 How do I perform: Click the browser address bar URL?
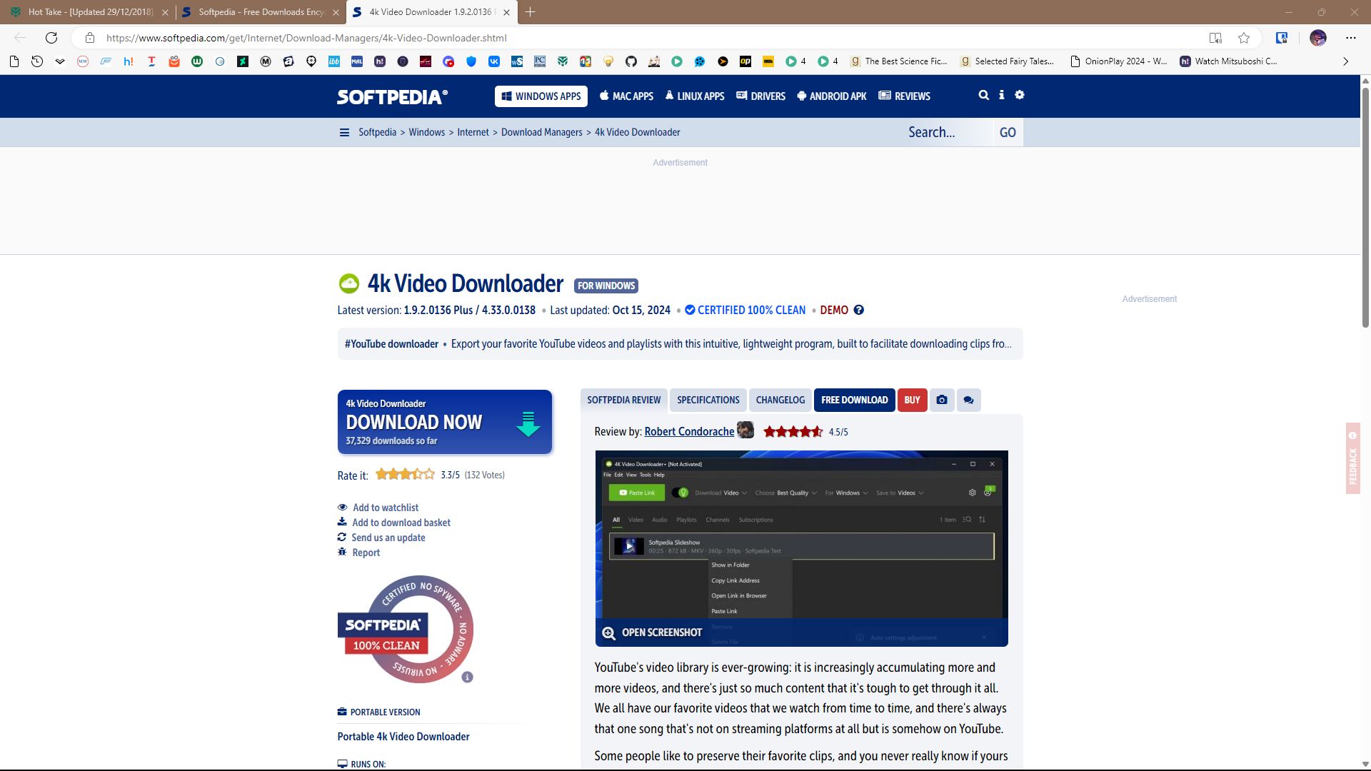pyautogui.click(x=306, y=38)
